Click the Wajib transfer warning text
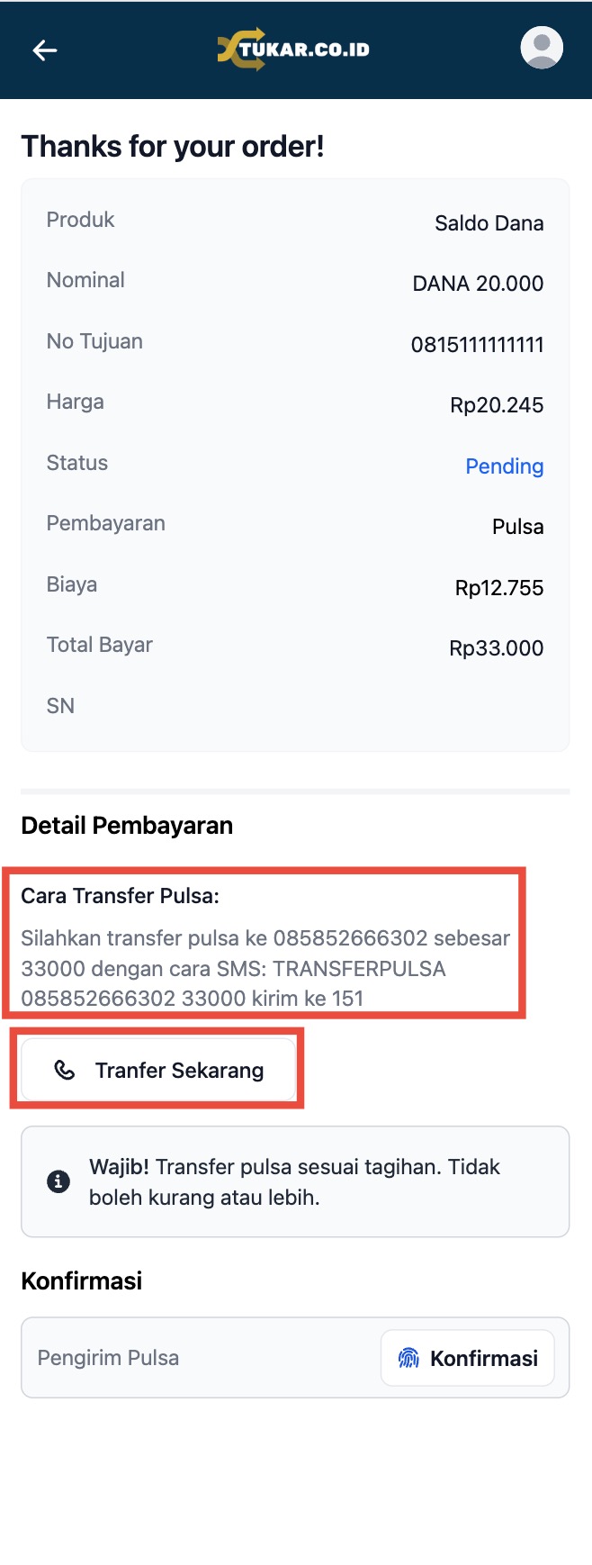 pos(294,1181)
